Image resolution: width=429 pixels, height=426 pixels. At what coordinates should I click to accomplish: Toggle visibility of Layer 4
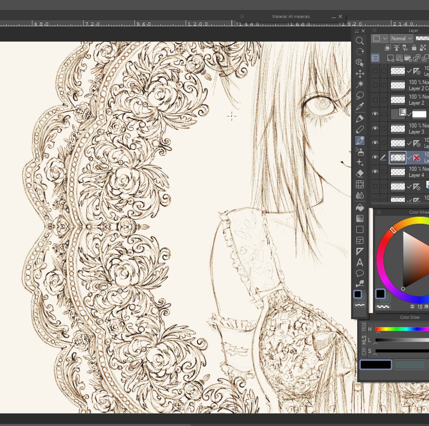tap(375, 172)
